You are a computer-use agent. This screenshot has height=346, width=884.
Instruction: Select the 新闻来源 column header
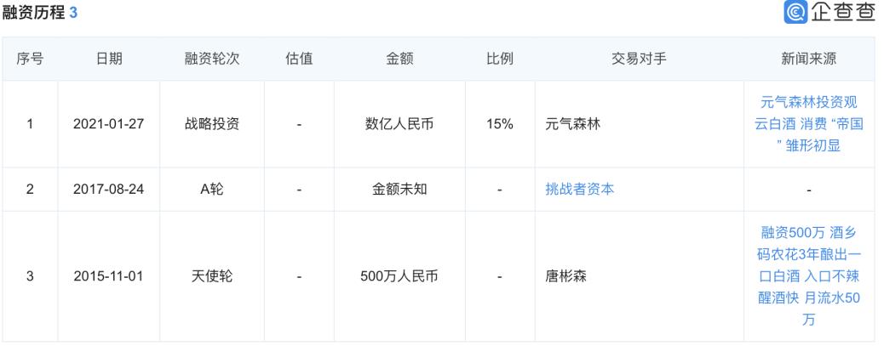pyautogui.click(x=808, y=59)
